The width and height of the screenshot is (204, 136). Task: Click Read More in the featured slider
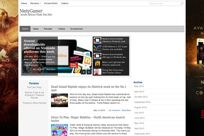(x=51, y=69)
